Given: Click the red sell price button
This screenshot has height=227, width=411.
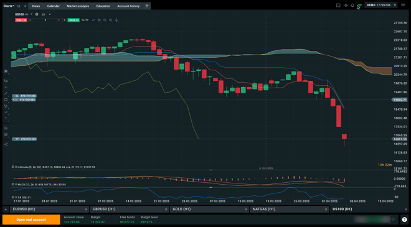Looking at the screenshot, I should point(21,20).
